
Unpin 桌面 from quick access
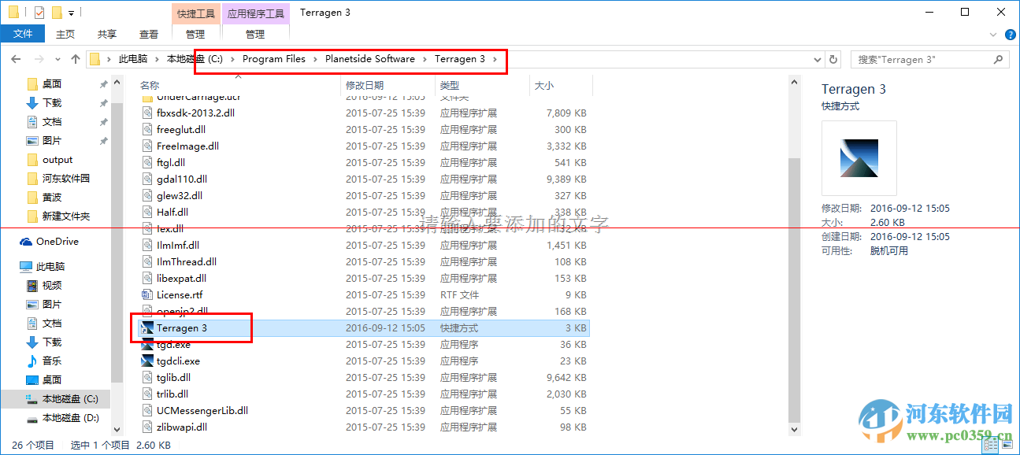(x=102, y=83)
